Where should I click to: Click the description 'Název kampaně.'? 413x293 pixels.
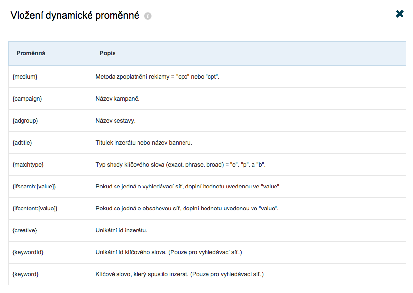(118, 99)
